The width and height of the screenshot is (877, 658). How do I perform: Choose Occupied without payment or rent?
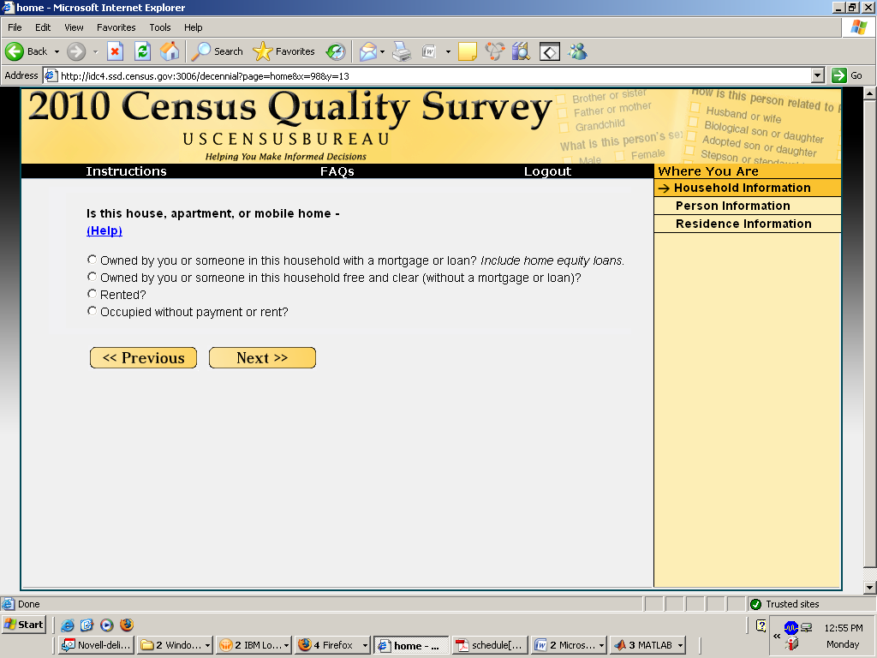click(92, 311)
